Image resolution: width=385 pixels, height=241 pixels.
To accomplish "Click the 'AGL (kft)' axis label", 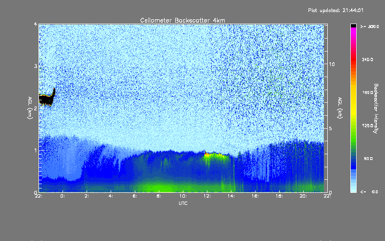I will point(340,108).
